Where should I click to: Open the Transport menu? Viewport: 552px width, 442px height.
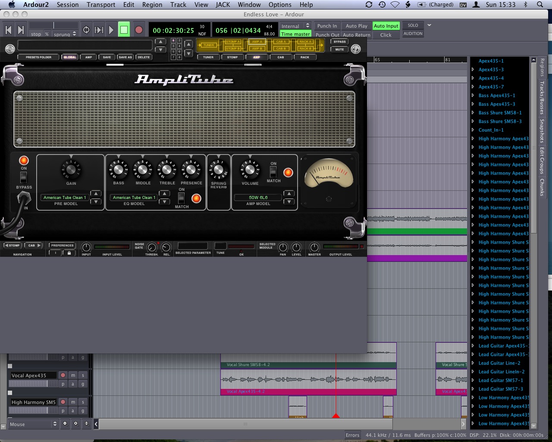[100, 5]
